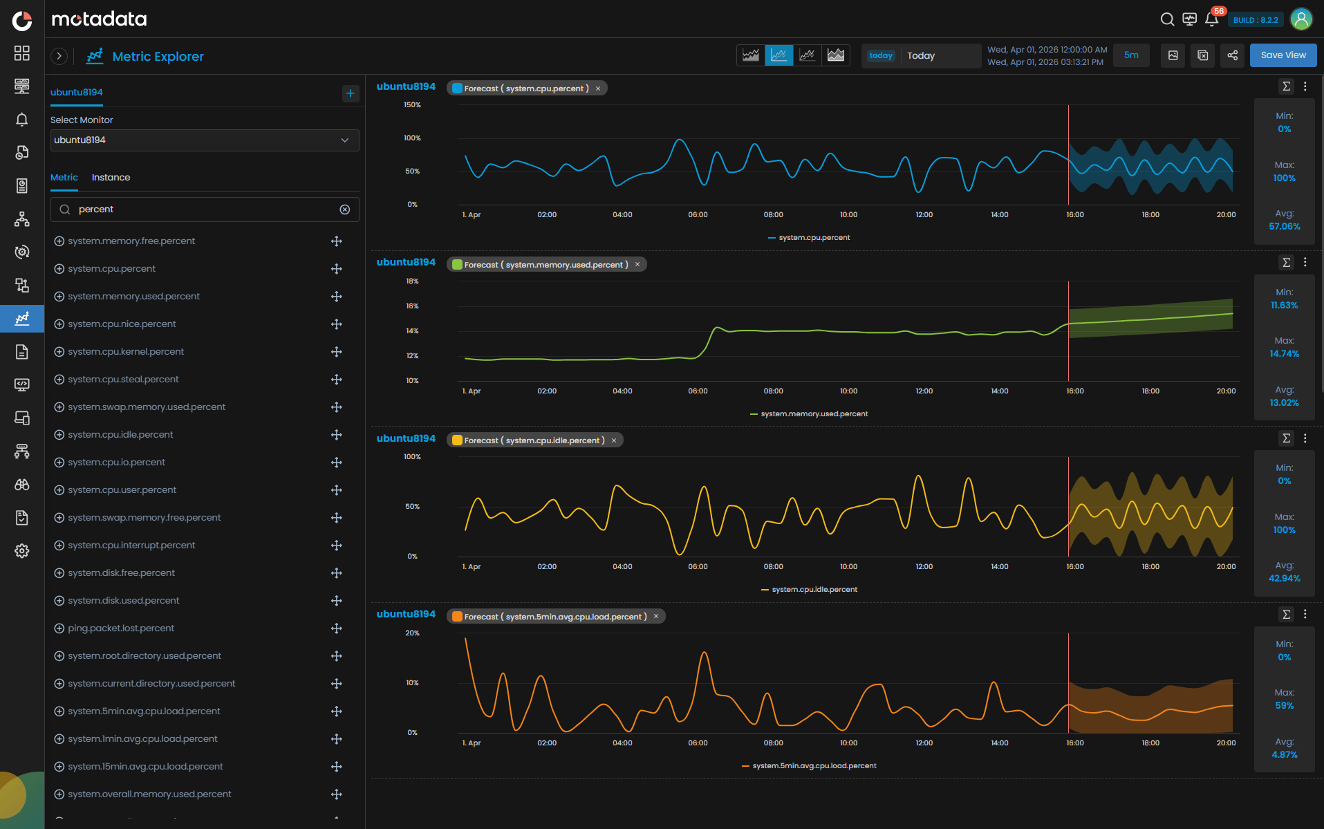The width and height of the screenshot is (1324, 829).
Task: Enable the 'today' quick time range chip
Action: point(880,55)
